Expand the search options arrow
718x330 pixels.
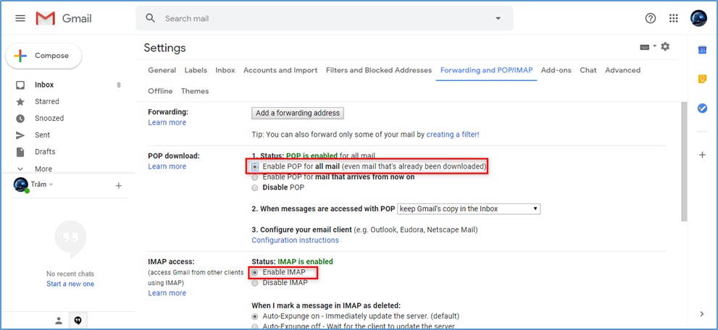pos(498,18)
